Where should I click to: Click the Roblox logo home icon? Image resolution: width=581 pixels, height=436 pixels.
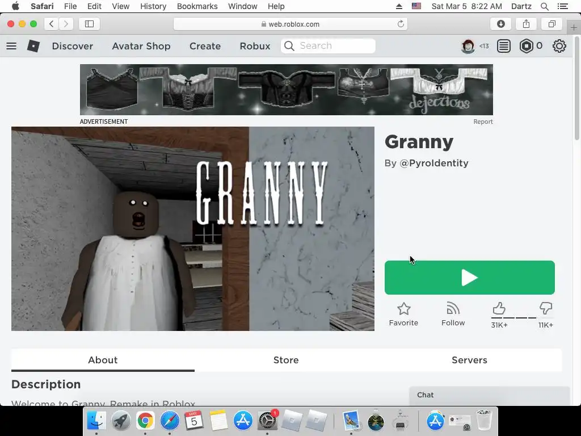(33, 46)
